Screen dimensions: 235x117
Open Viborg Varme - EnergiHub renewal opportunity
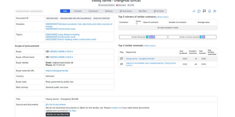[140, 59]
